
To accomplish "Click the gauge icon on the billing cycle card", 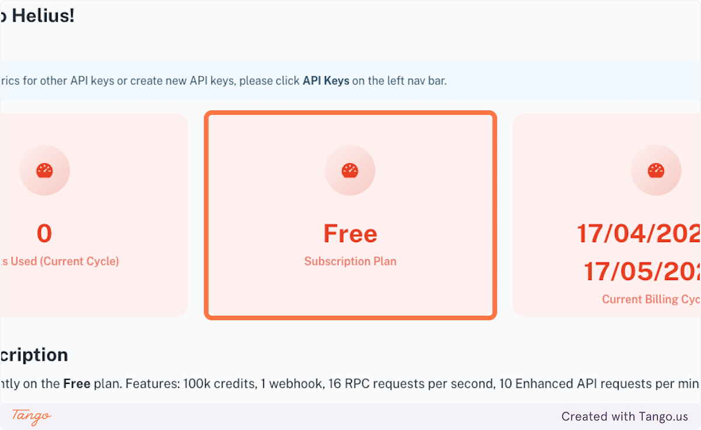I will click(655, 170).
